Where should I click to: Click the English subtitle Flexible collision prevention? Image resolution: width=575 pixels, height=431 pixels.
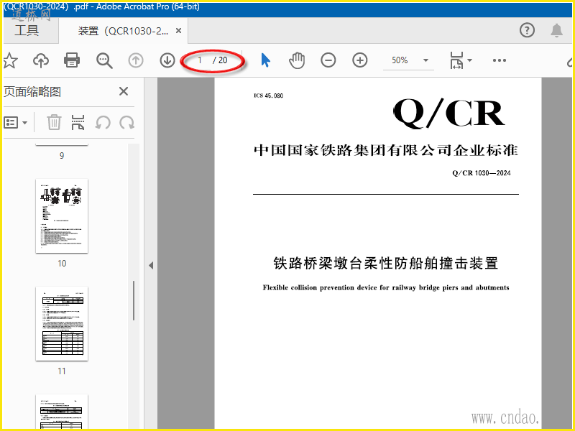click(x=386, y=288)
